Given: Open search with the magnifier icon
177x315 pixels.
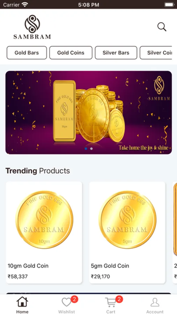Looking at the screenshot, I should tap(162, 27).
